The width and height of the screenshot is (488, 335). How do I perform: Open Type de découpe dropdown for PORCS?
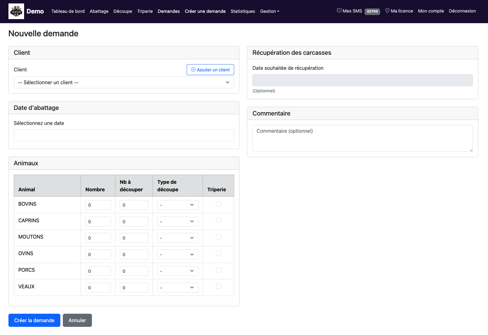(178, 271)
